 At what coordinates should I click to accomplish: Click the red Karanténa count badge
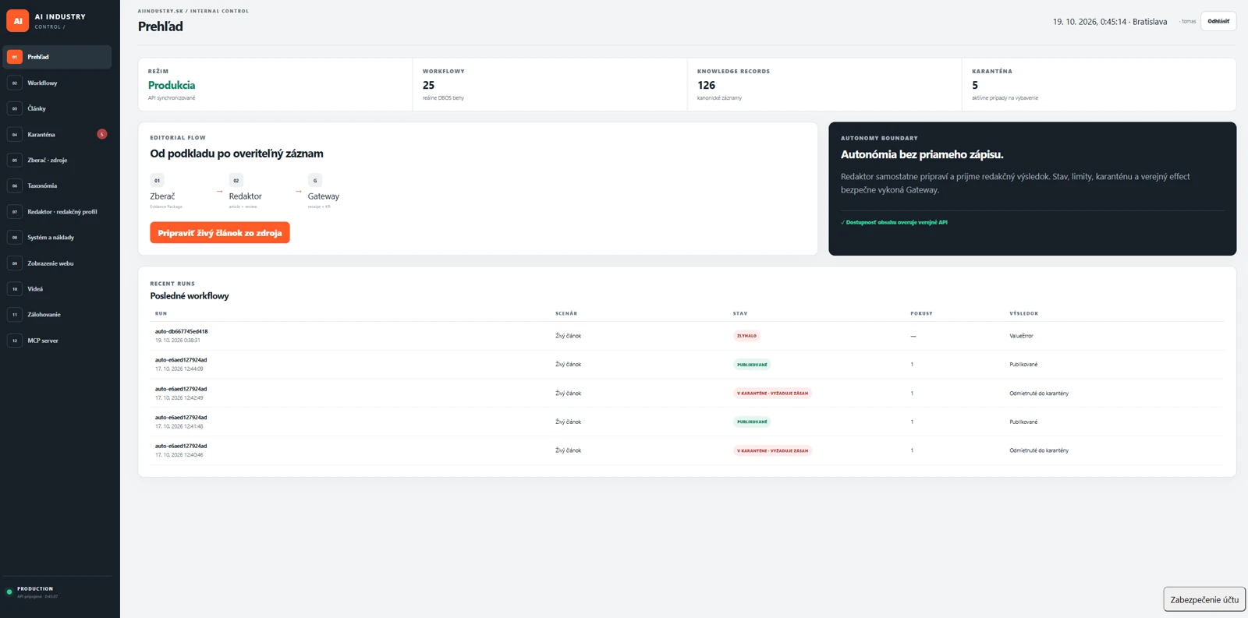101,134
